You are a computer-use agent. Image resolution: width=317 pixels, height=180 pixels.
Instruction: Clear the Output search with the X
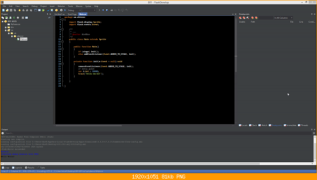pos(314,133)
